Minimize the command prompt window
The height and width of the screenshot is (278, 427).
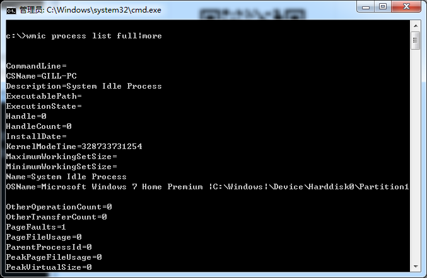tap(365, 7)
